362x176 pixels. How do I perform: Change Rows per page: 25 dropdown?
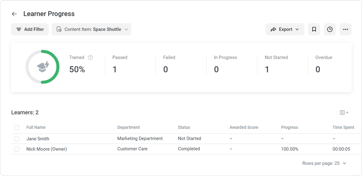tap(324, 163)
